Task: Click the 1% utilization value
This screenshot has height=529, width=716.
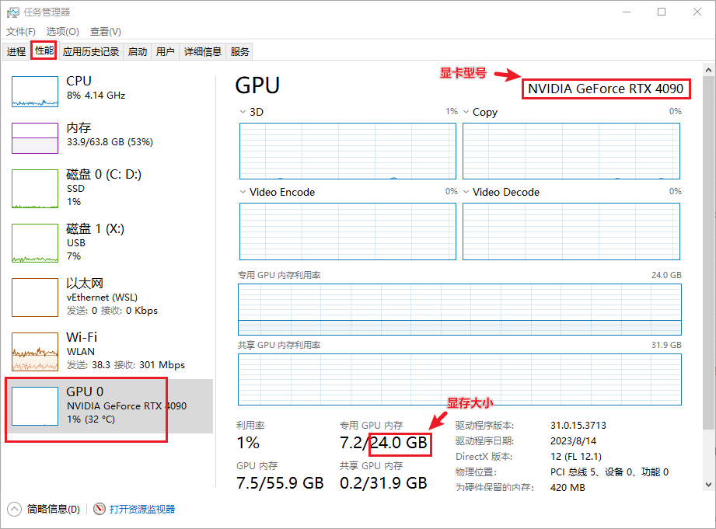Action: [248, 442]
